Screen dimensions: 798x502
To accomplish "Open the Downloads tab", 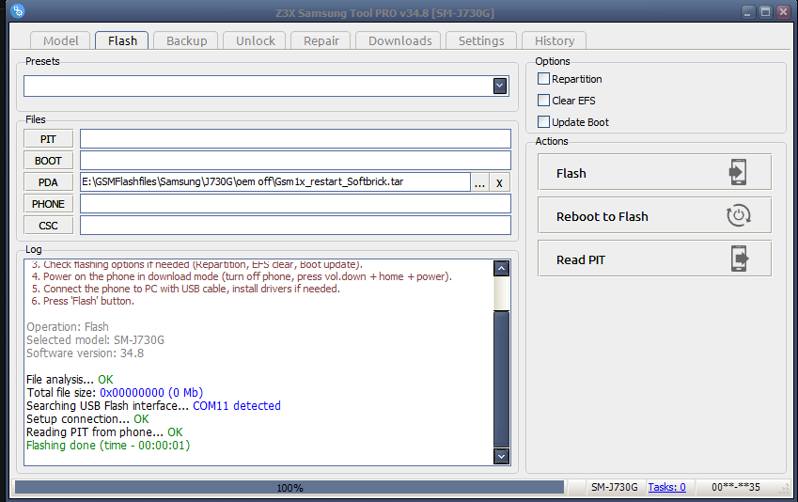I will (399, 40).
